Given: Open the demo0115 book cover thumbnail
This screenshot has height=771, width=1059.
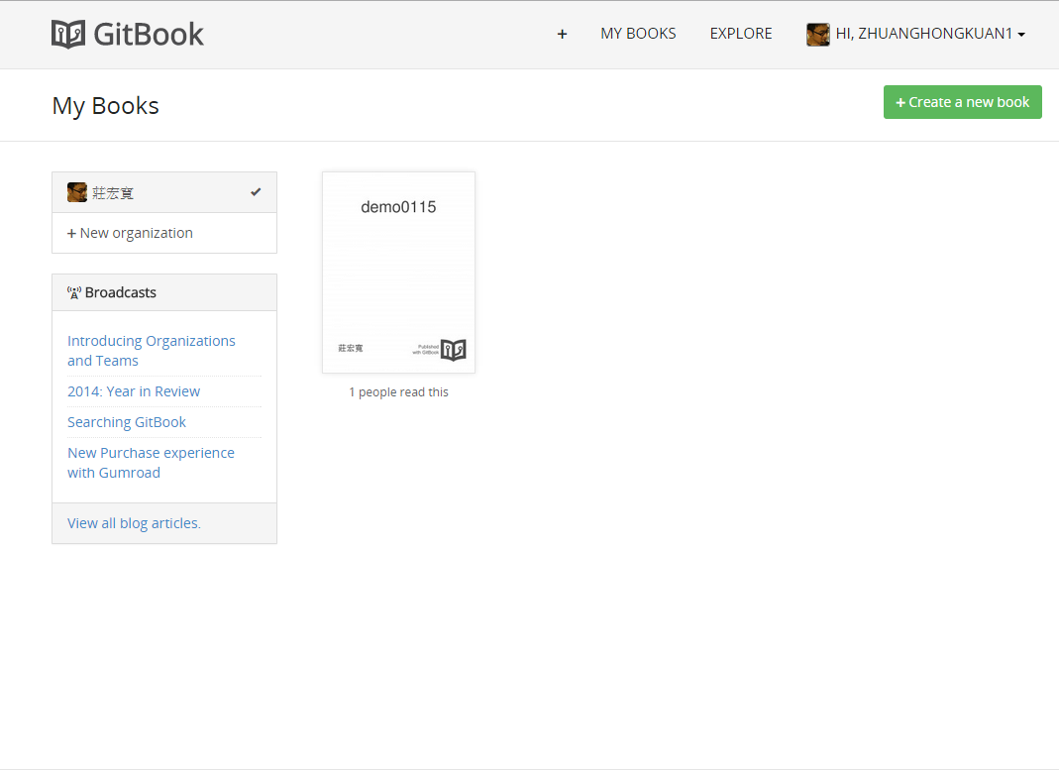Looking at the screenshot, I should click(x=398, y=273).
